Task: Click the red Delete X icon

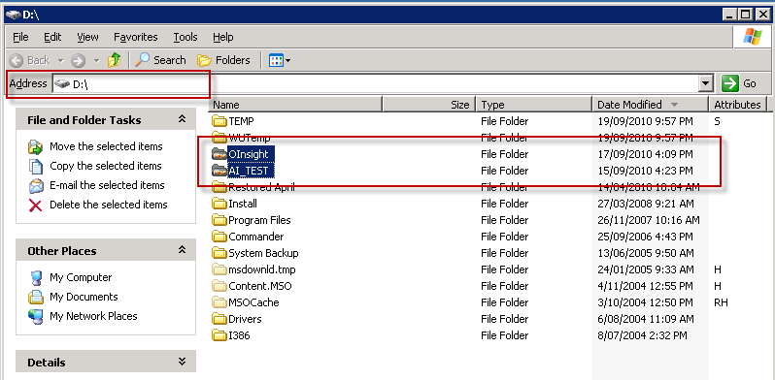Action: tap(36, 205)
